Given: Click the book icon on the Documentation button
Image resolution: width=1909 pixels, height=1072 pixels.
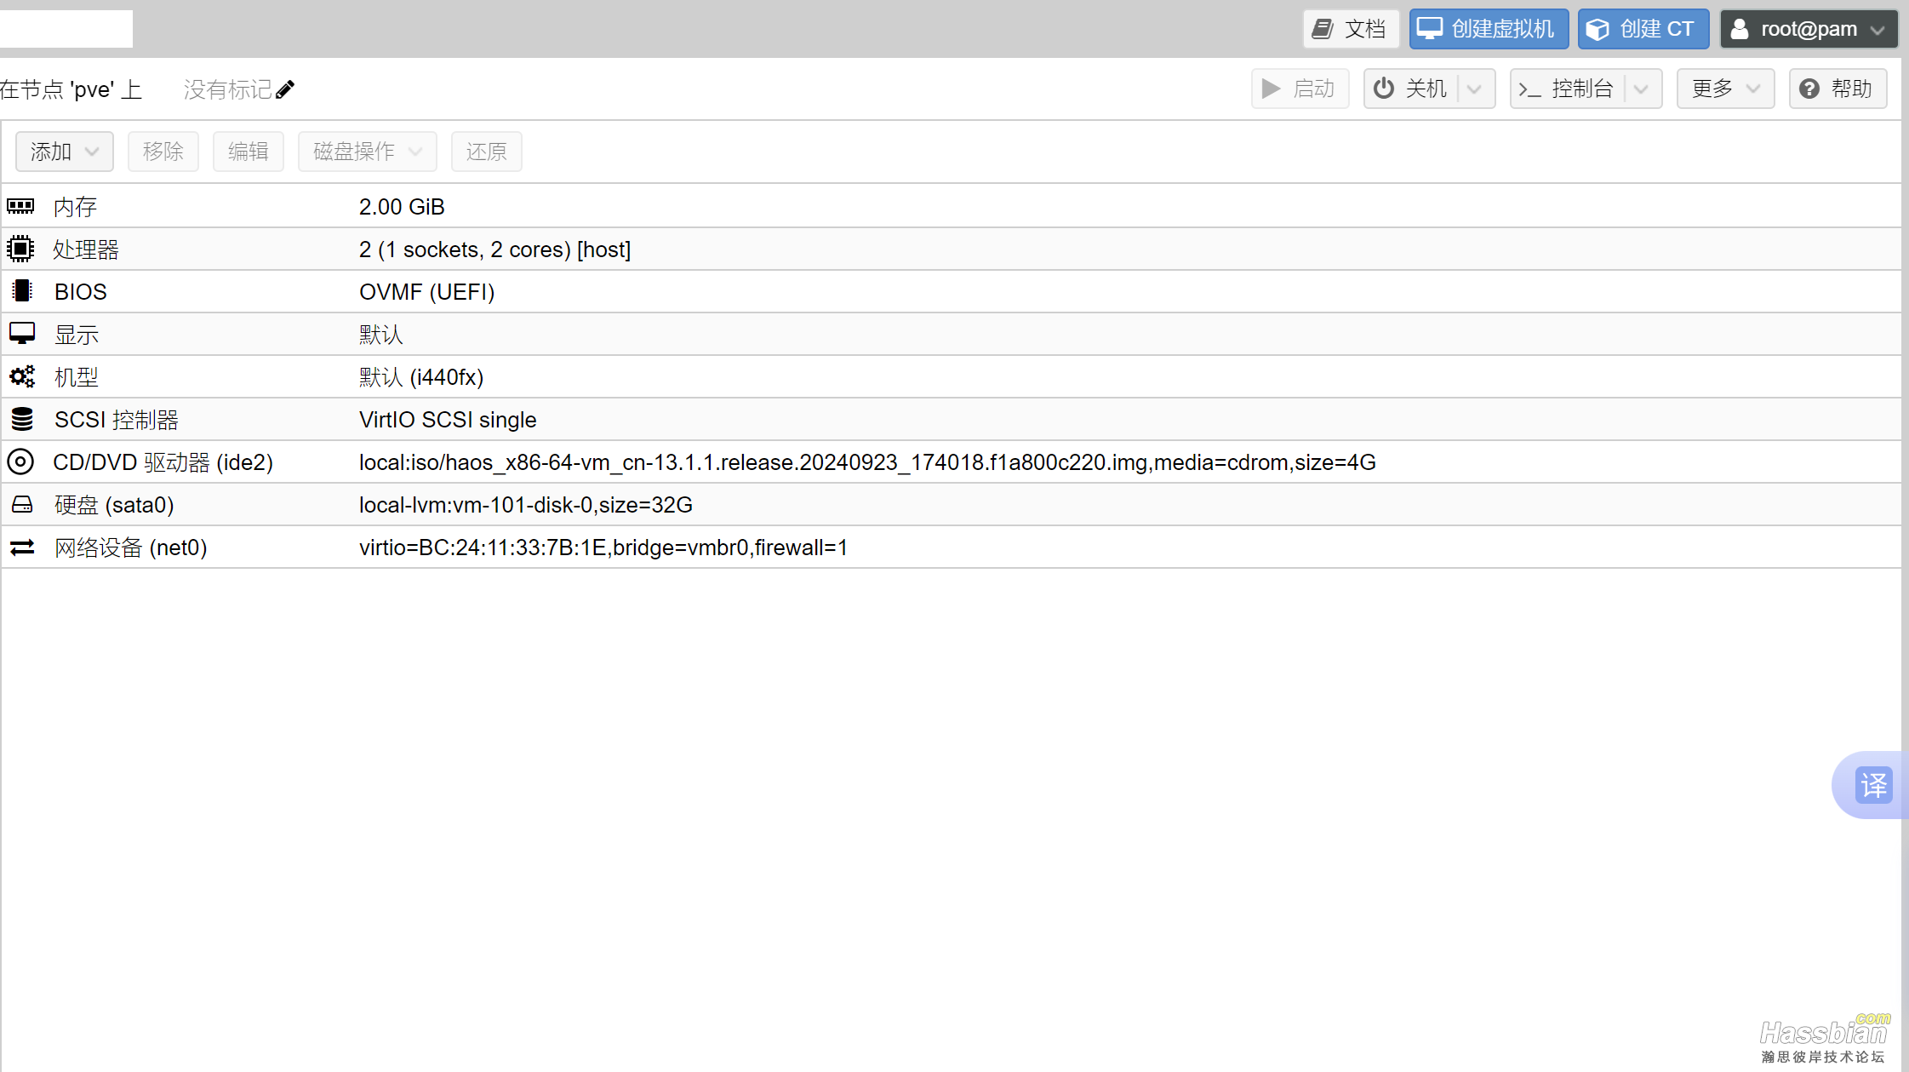Looking at the screenshot, I should (x=1322, y=29).
